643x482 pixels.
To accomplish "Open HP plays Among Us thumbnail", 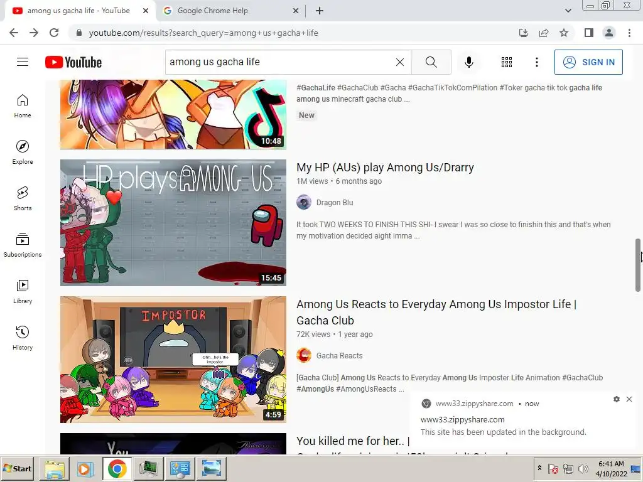I will [173, 223].
